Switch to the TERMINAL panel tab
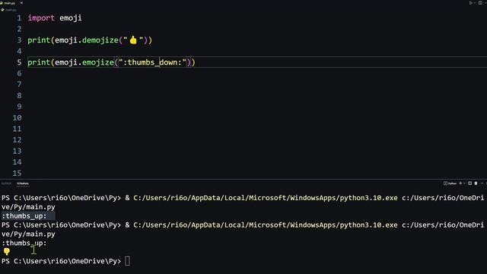The image size is (487, 274). pyautogui.click(x=23, y=183)
